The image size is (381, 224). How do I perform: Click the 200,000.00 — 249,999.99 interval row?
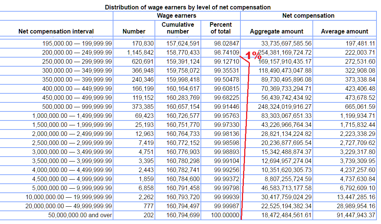tap(77, 53)
